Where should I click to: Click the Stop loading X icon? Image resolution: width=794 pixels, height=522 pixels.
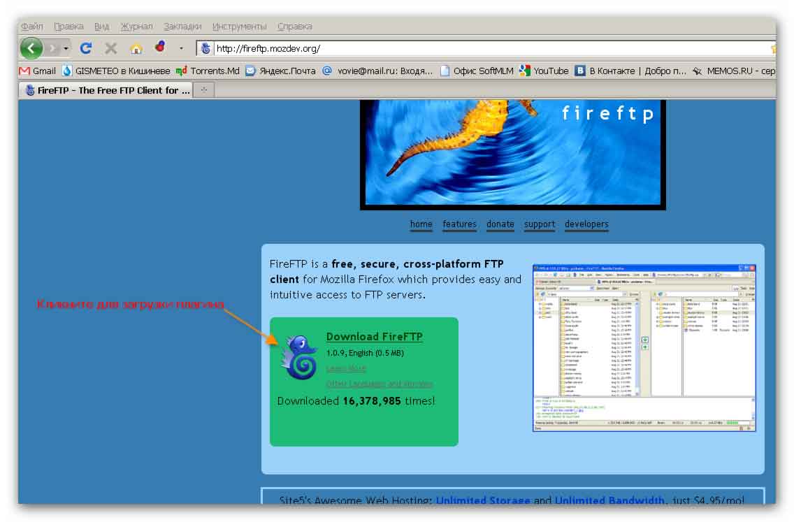pos(111,48)
